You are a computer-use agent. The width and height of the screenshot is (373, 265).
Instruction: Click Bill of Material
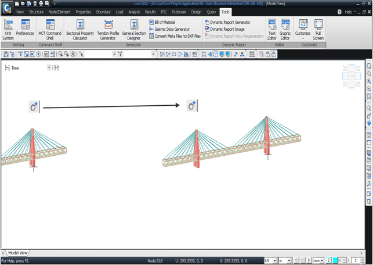[164, 22]
